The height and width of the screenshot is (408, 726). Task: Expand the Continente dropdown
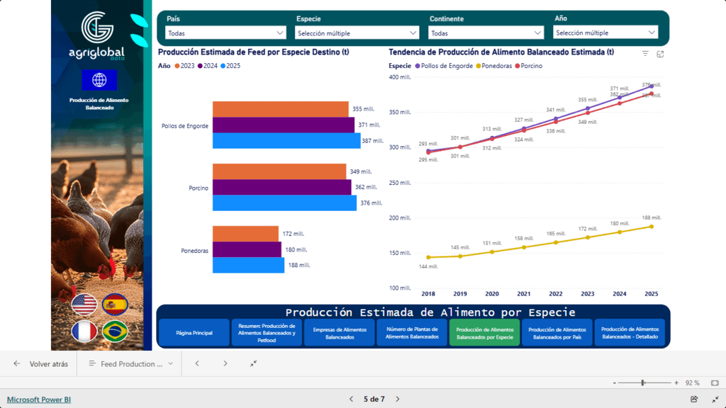click(x=486, y=33)
